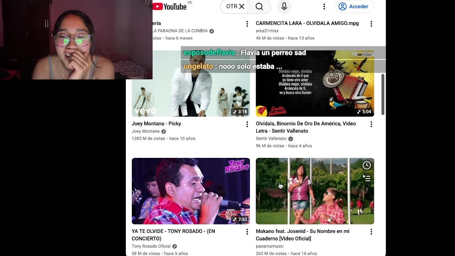Screen dimensions: 455x256
Task: Open options for Joey Montana - Picky
Action: tap(247, 124)
